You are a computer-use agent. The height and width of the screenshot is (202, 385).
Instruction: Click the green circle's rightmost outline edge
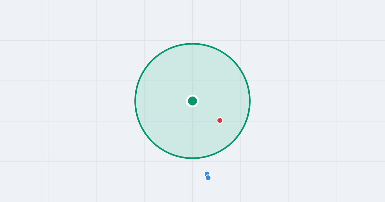250,101
